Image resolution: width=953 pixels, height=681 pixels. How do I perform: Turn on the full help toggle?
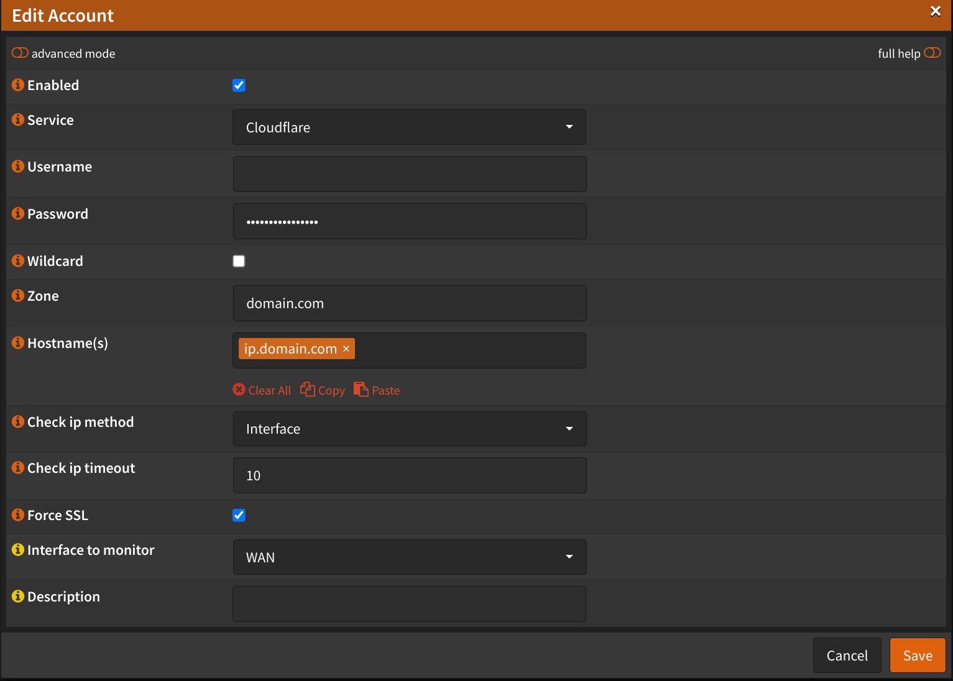pos(932,53)
